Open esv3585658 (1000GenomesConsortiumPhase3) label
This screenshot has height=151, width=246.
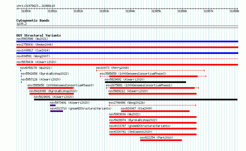[x=61, y=85]
